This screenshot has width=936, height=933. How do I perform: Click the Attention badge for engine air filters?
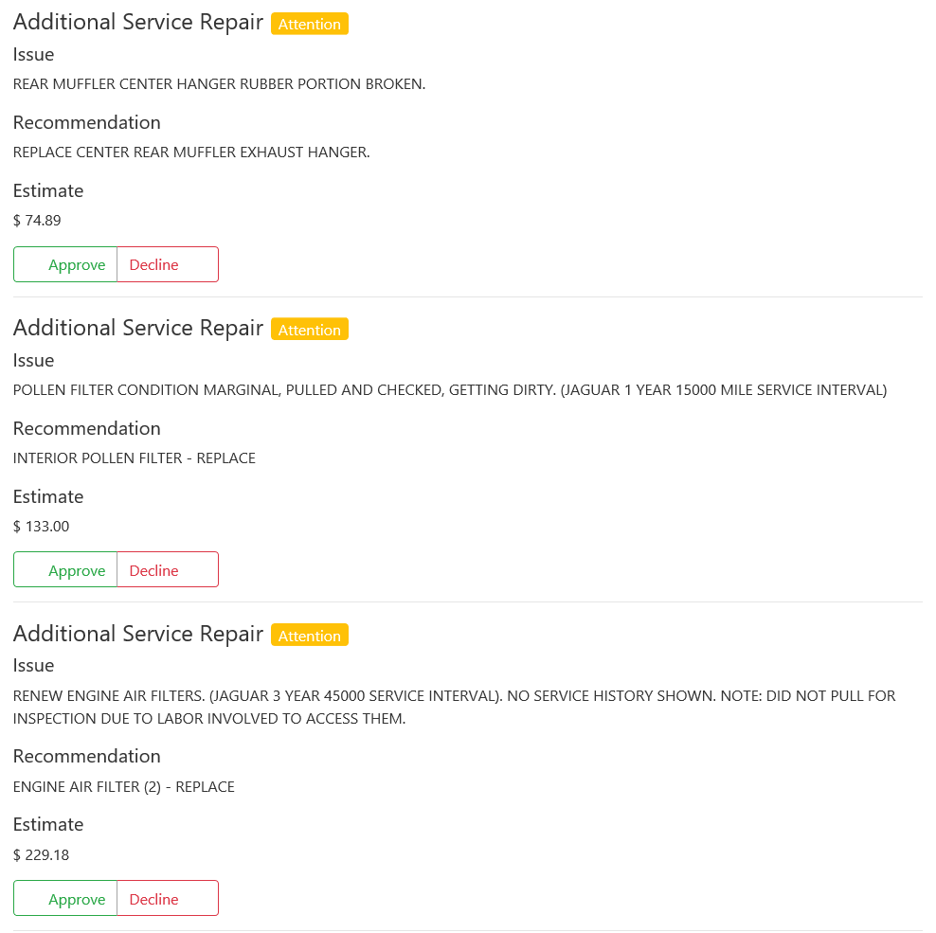[310, 636]
